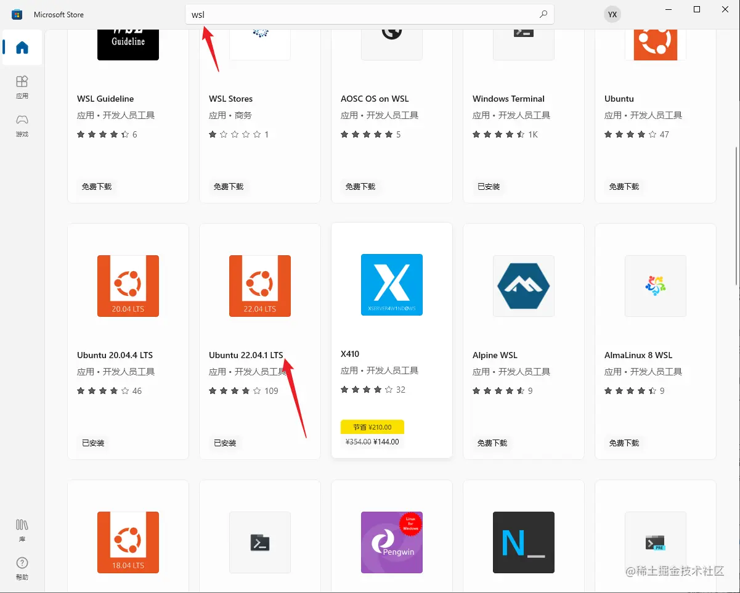Open the YX user profile avatar
The height and width of the screenshot is (593, 740).
612,14
